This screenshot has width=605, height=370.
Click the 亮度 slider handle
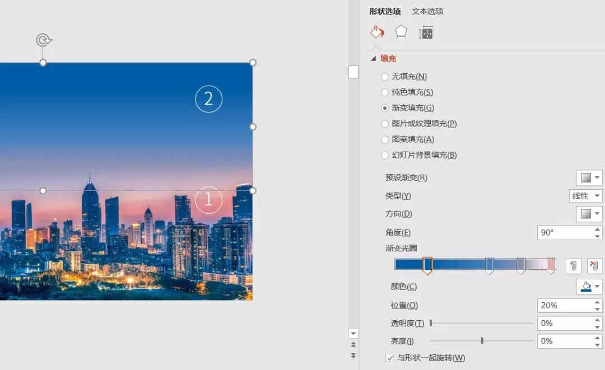pyautogui.click(x=482, y=341)
